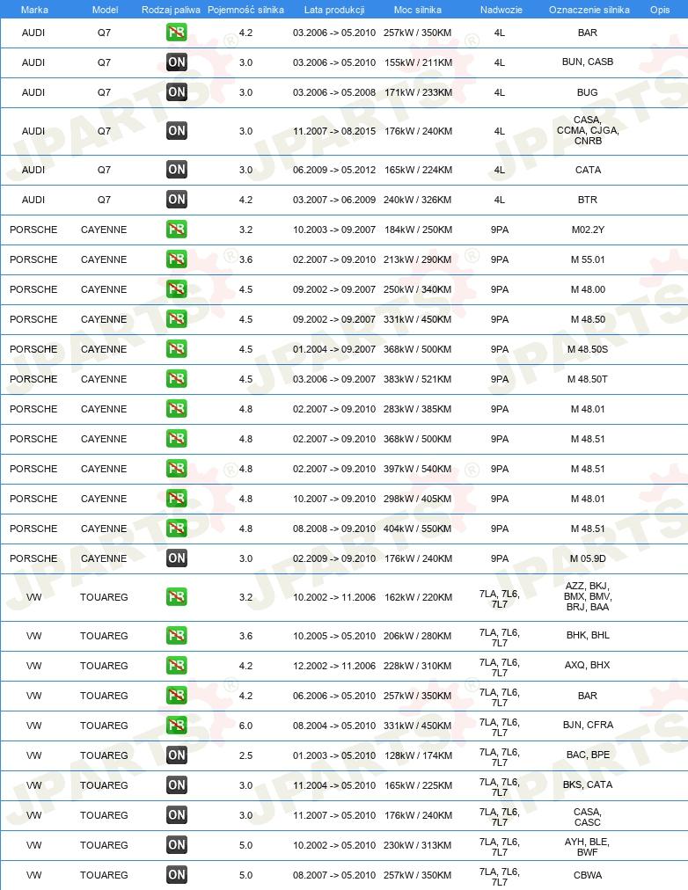The height and width of the screenshot is (890, 688).
Task: Click engine codes CASA, CCMA, CJGA, CNRB
Action: pos(588,130)
